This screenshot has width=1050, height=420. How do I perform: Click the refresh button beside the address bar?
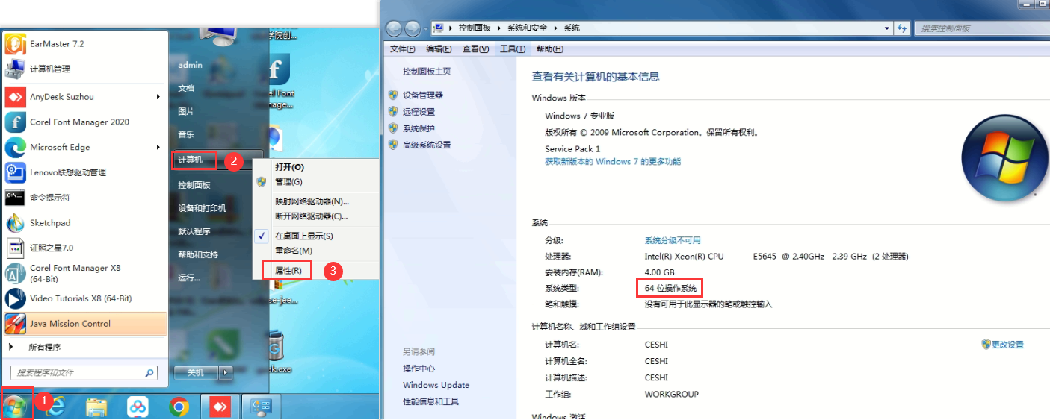coord(902,28)
